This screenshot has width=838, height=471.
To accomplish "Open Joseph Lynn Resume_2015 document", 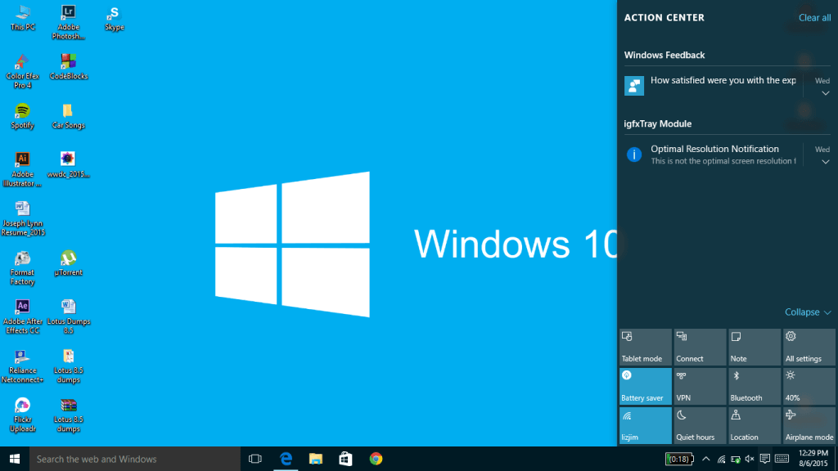I will [x=22, y=218].
